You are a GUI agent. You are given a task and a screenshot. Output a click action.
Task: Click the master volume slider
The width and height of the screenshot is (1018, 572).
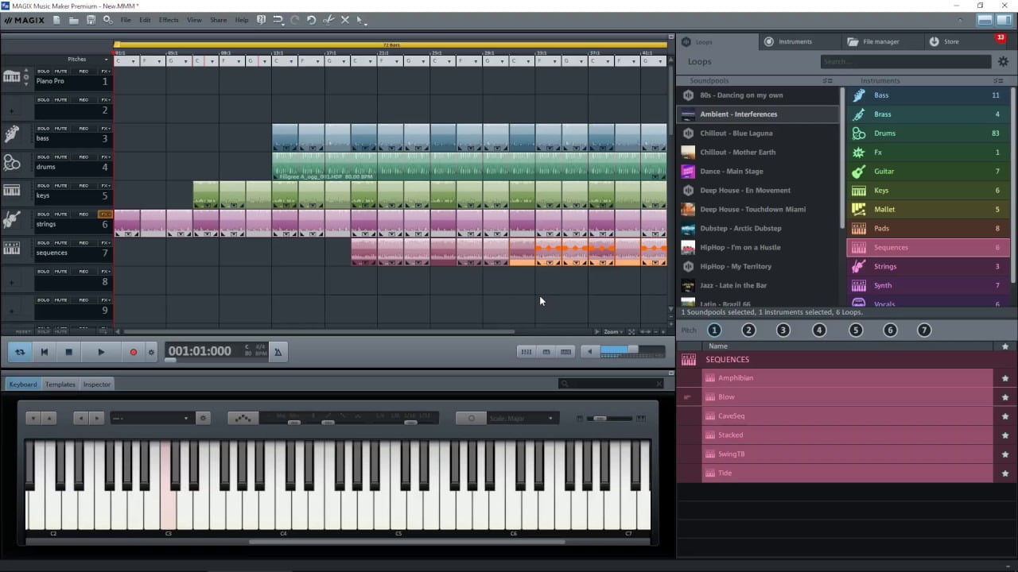(632, 351)
